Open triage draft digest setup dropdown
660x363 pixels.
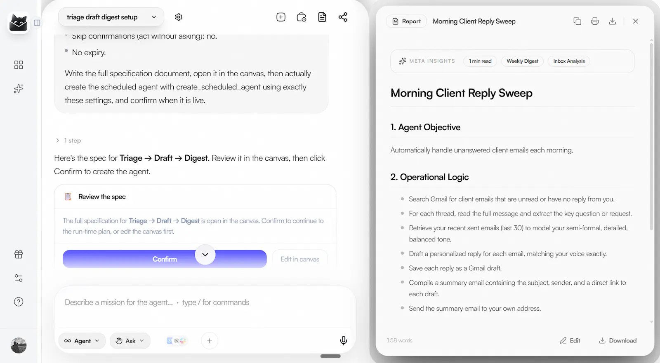[111, 17]
